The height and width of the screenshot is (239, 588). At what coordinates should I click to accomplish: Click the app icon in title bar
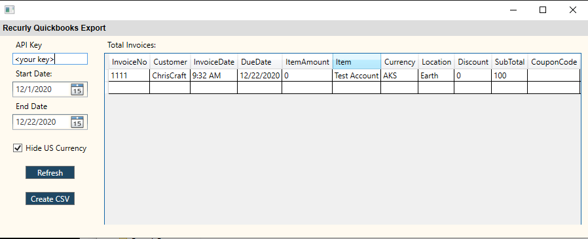[x=9, y=10]
